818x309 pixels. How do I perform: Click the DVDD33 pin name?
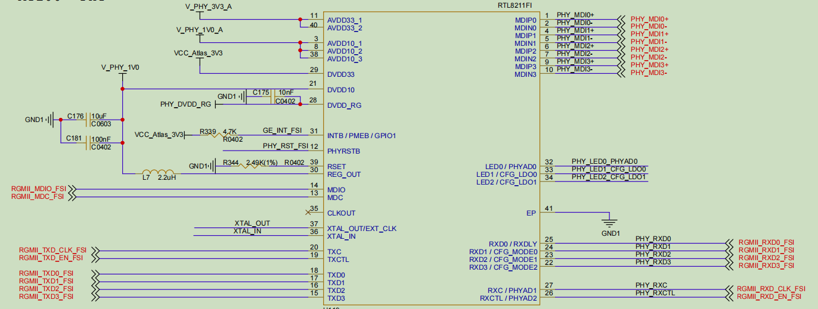(341, 74)
